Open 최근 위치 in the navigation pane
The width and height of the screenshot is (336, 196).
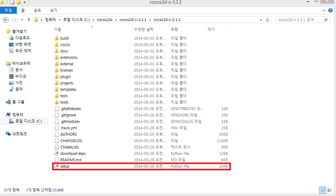coord(23,50)
